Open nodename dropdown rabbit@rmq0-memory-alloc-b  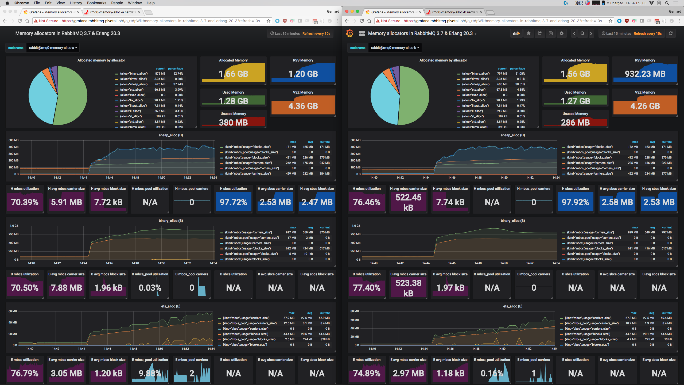tap(395, 48)
